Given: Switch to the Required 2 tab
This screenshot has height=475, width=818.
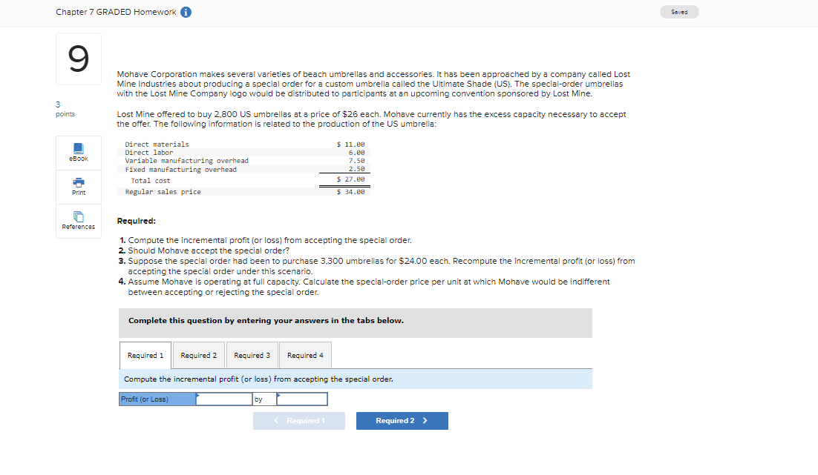Looking at the screenshot, I should tap(199, 355).
